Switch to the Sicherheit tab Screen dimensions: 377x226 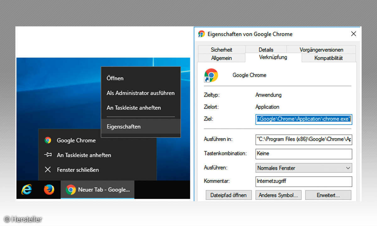221,50
